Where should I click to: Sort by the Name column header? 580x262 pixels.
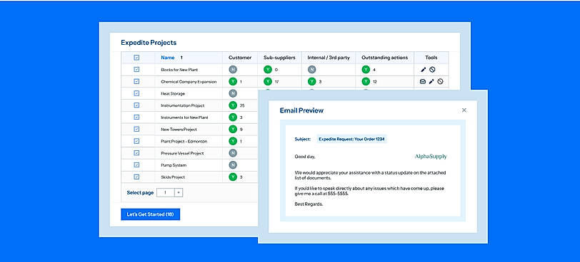pyautogui.click(x=168, y=58)
